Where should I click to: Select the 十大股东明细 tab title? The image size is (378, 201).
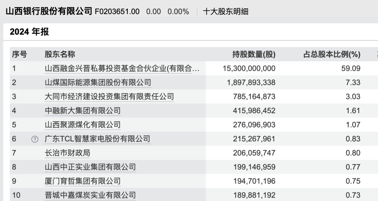(226, 11)
